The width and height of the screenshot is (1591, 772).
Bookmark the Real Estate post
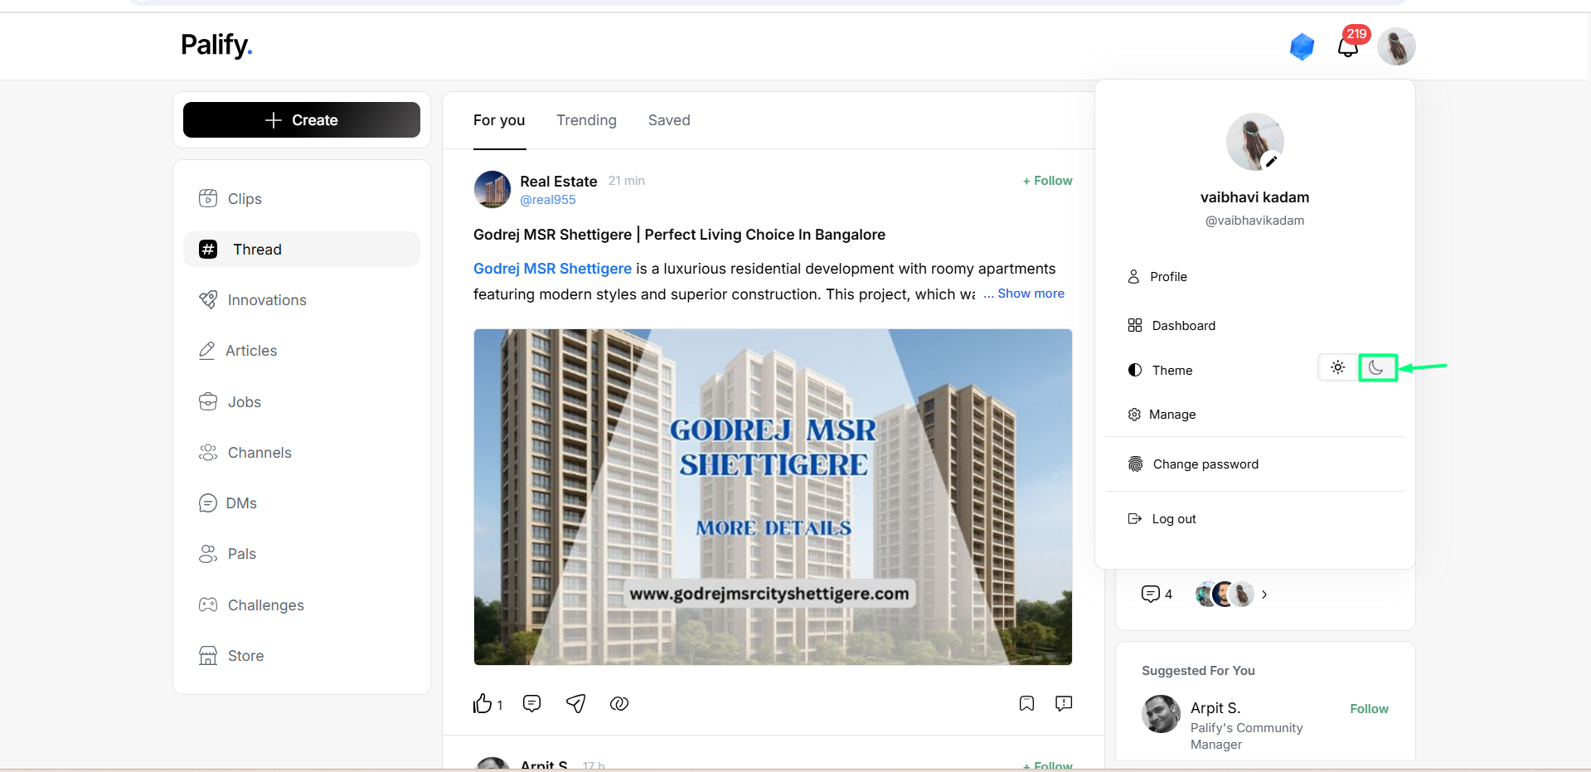1026,704
